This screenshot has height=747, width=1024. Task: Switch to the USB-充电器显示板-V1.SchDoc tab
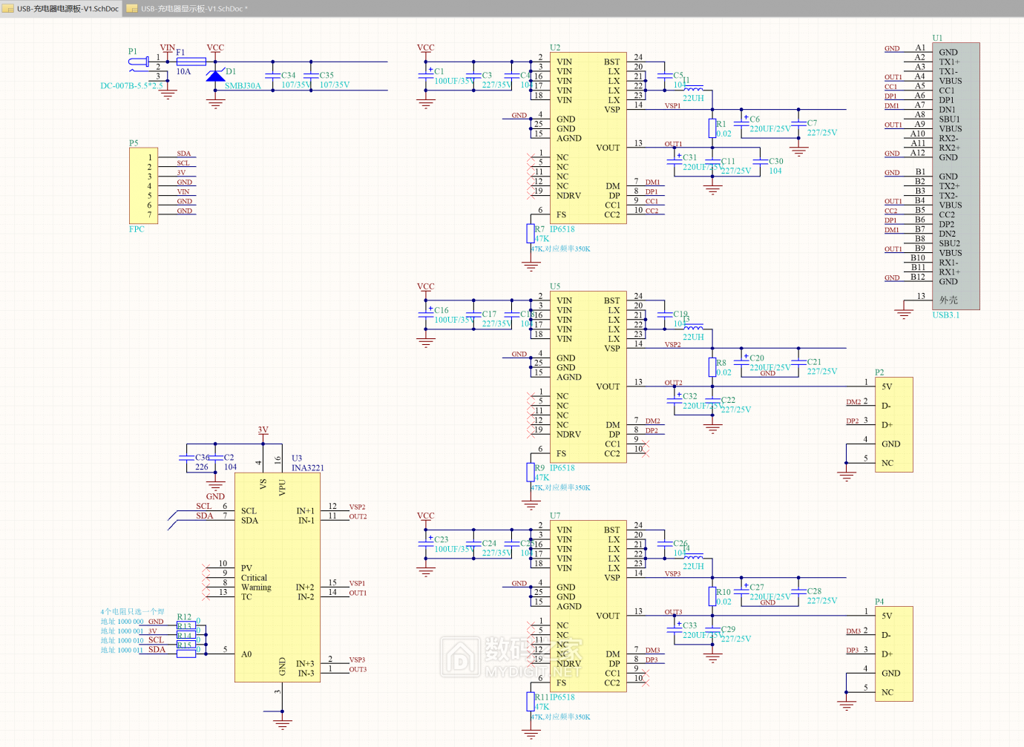tap(186, 9)
